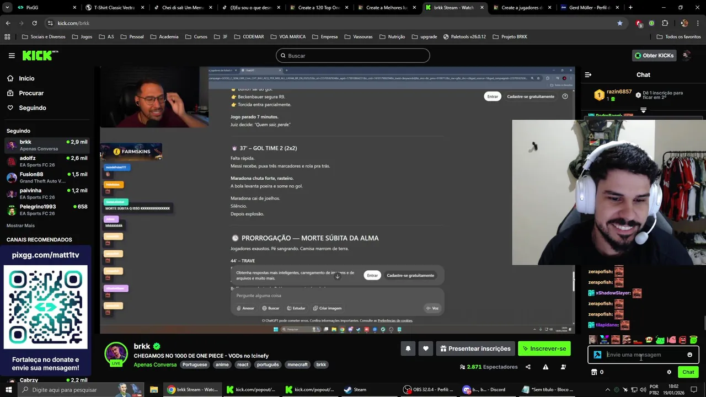Open Discord from the taskbar
This screenshot has width=706, height=397.
tap(484, 389)
